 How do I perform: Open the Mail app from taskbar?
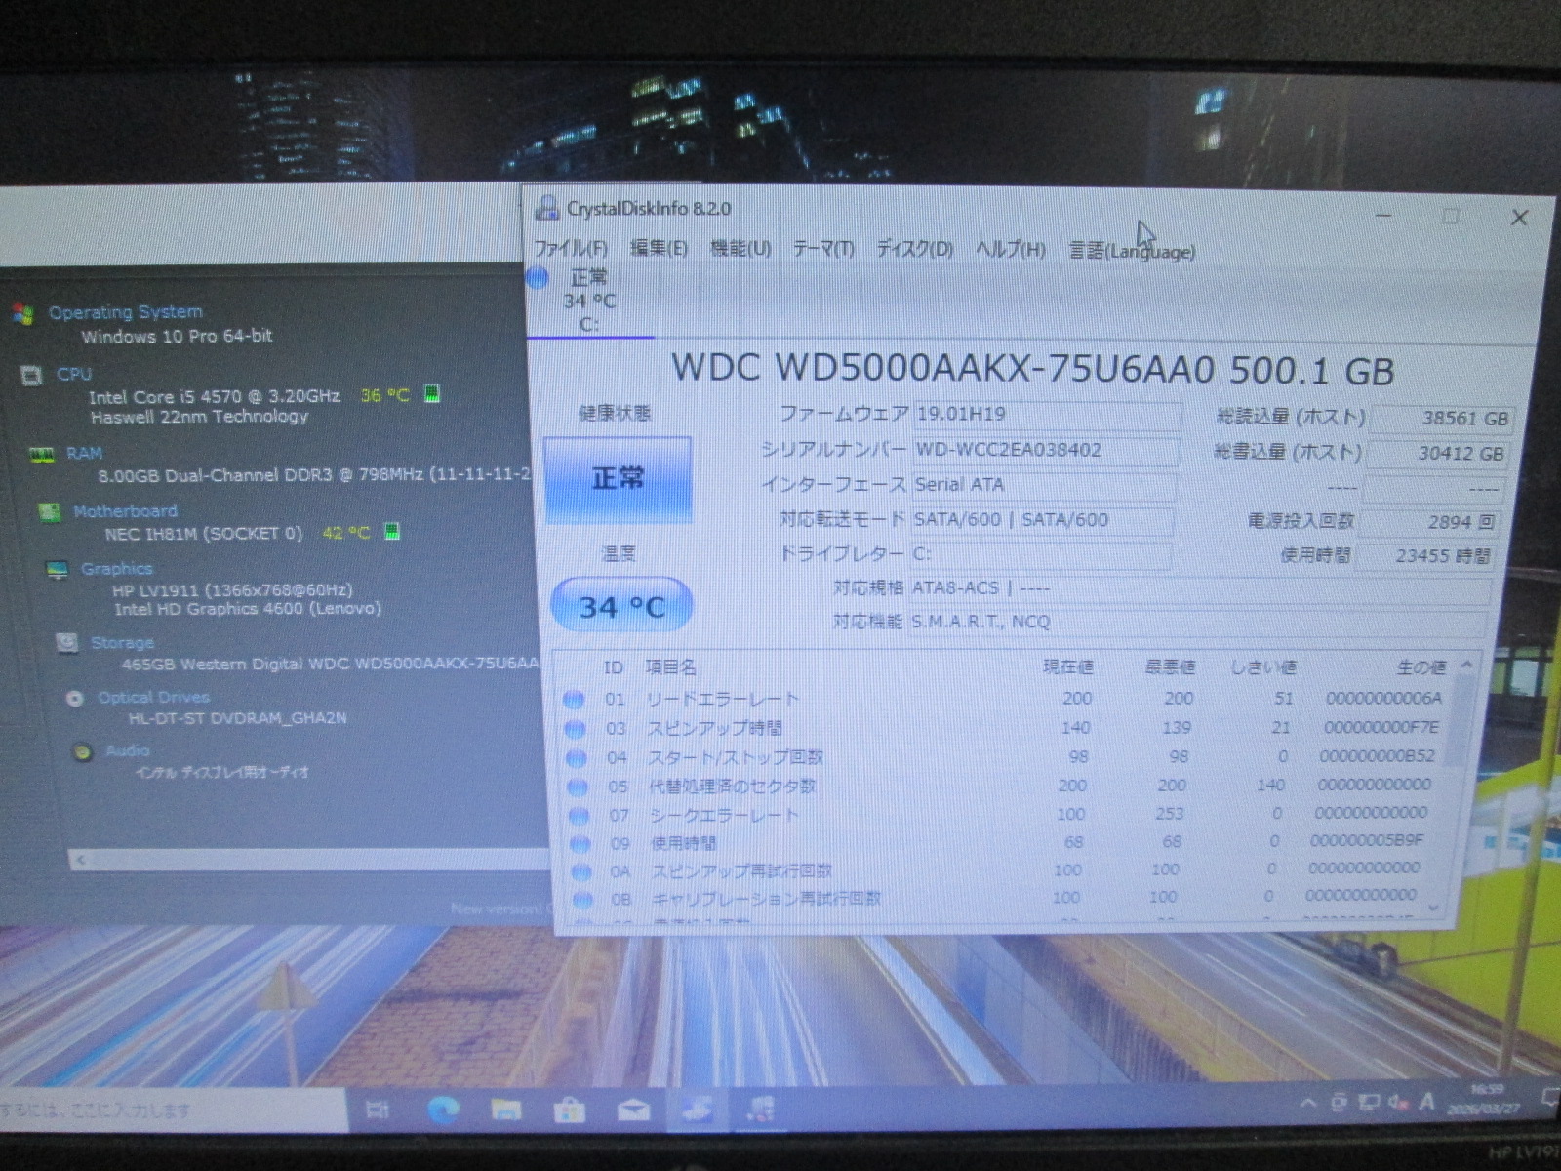point(632,1110)
